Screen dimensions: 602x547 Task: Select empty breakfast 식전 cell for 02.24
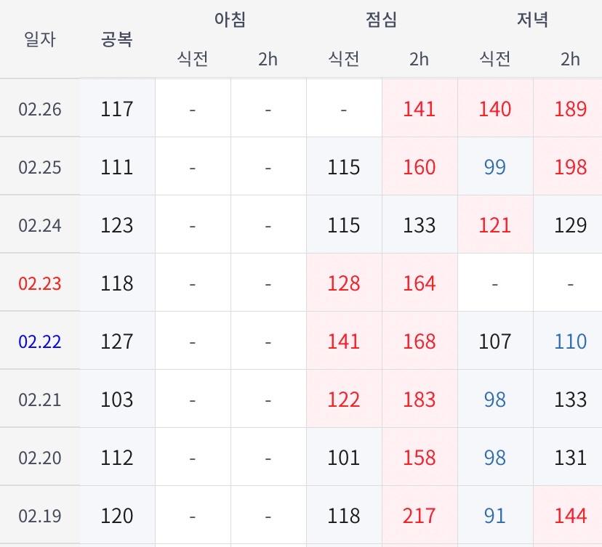(193, 225)
